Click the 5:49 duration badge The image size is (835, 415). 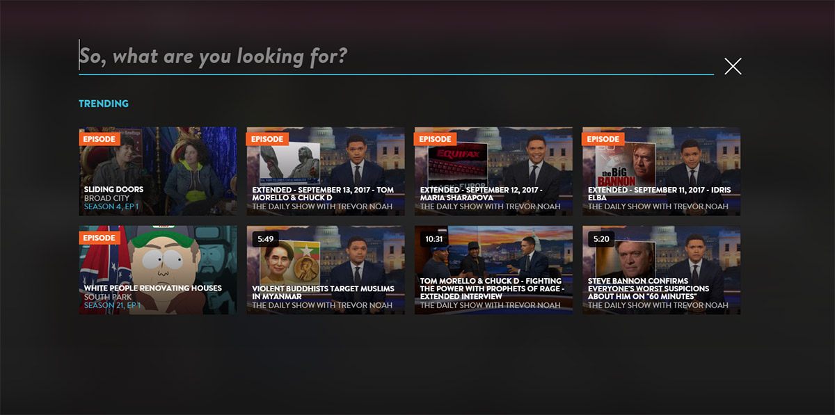click(266, 238)
